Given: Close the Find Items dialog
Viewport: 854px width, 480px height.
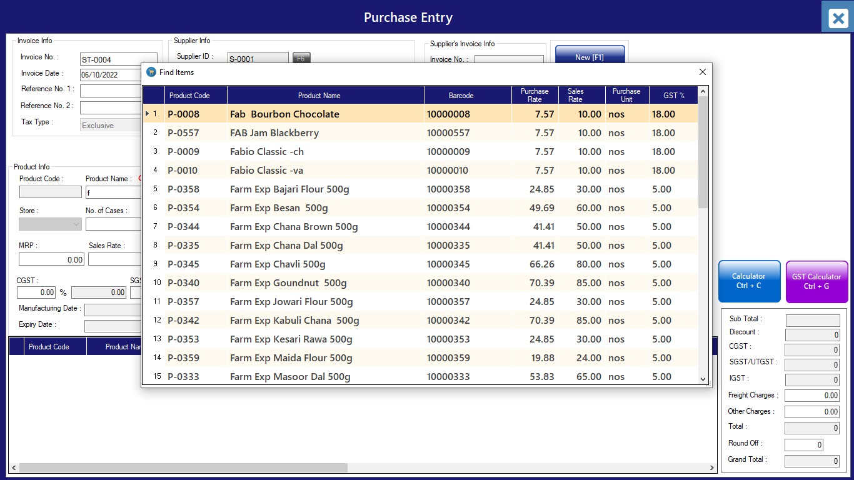Looking at the screenshot, I should [x=702, y=72].
